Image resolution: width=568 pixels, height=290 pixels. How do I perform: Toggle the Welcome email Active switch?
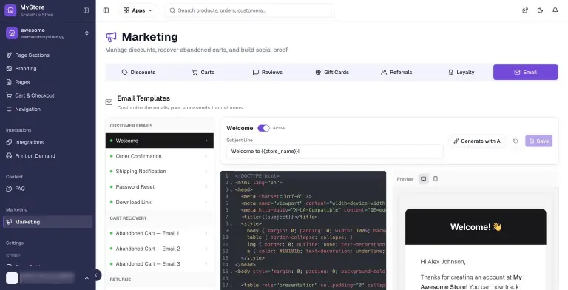pyautogui.click(x=264, y=128)
